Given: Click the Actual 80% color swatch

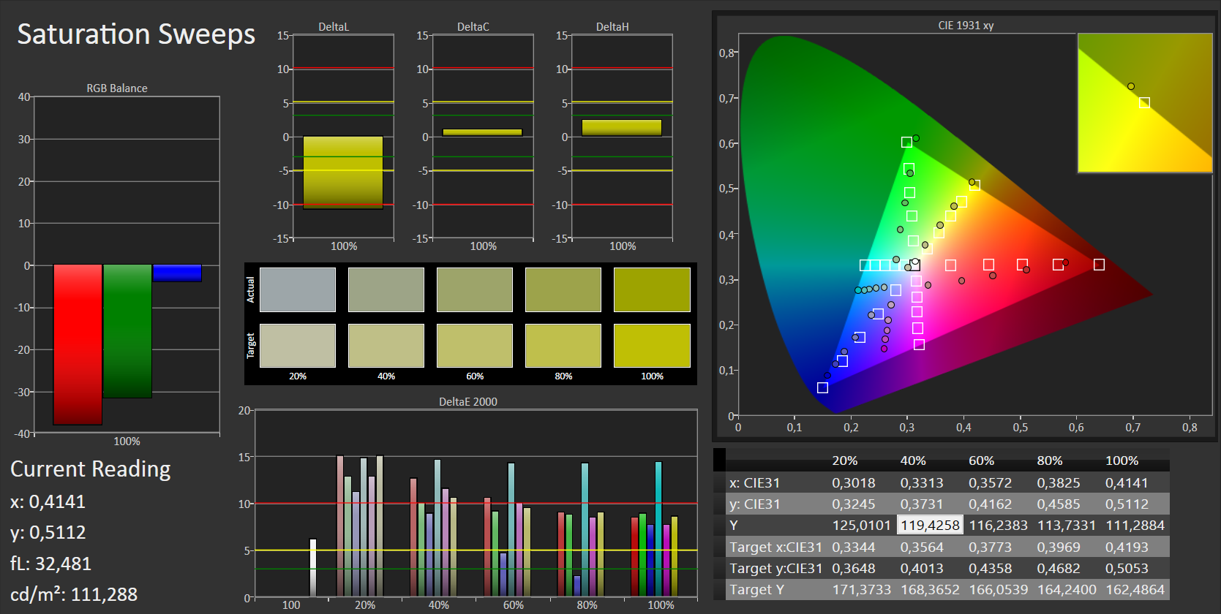Looking at the screenshot, I should (563, 289).
